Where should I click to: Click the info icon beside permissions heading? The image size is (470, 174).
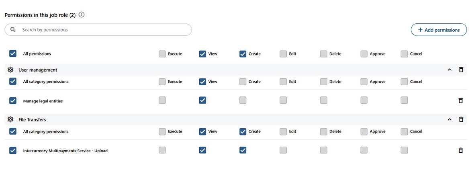pos(82,15)
